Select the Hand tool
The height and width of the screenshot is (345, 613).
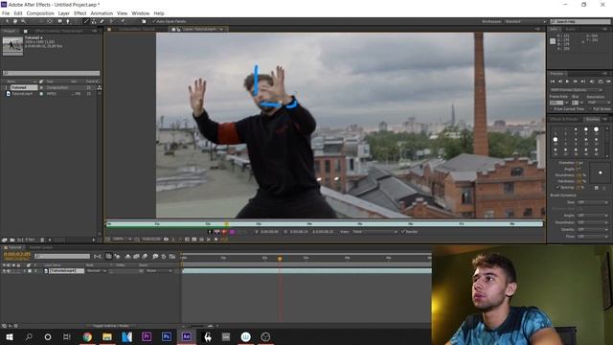(x=15, y=21)
